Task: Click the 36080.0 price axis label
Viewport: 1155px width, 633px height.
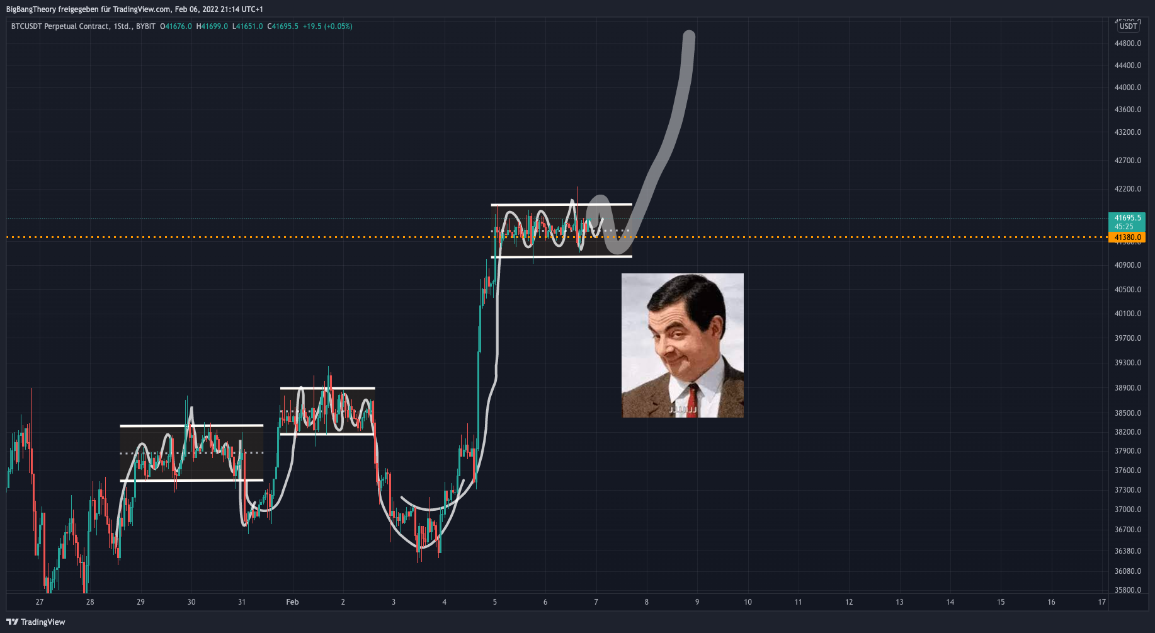Action: coord(1128,571)
